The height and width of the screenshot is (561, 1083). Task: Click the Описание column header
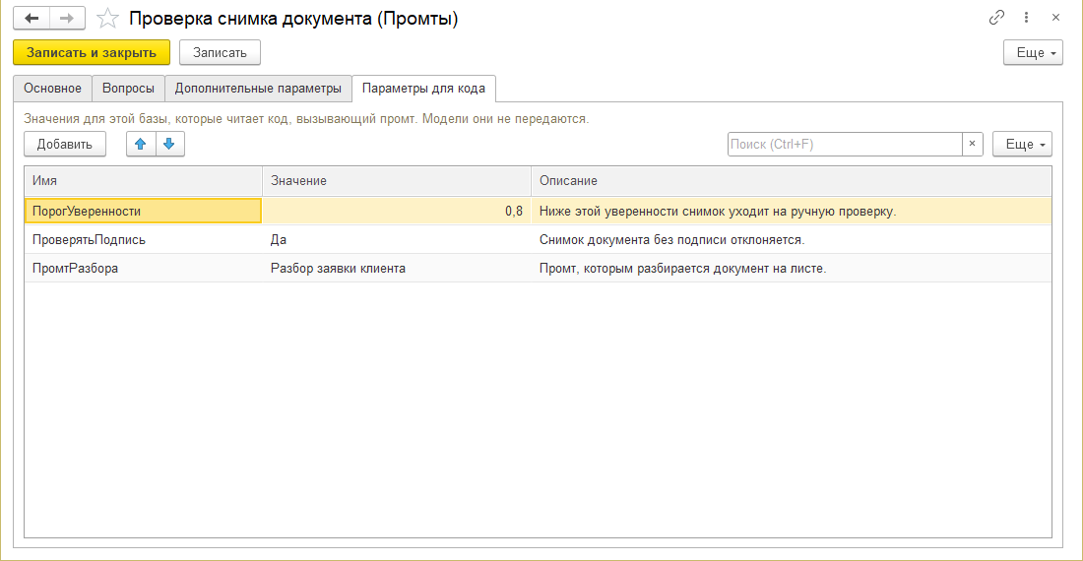click(791, 181)
